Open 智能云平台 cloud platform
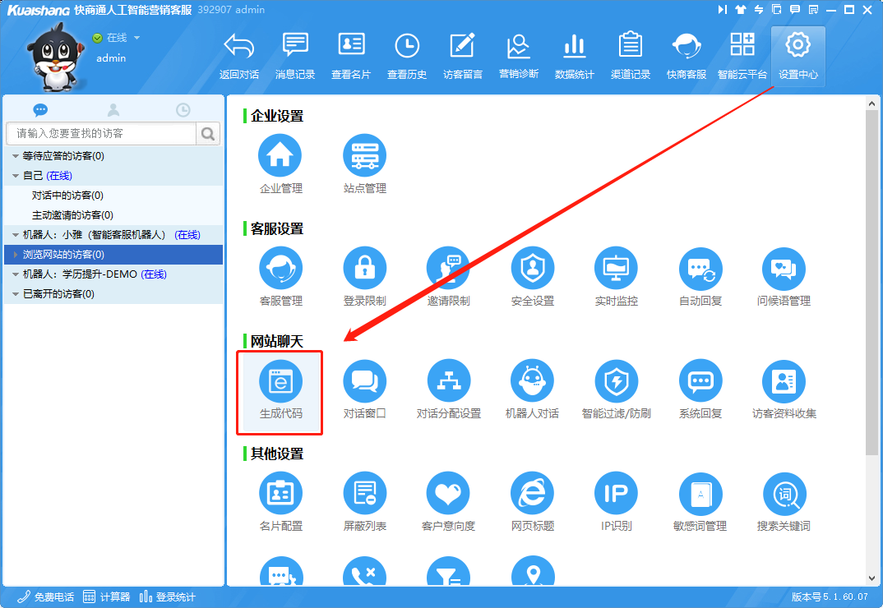The height and width of the screenshot is (608, 883). [742, 57]
